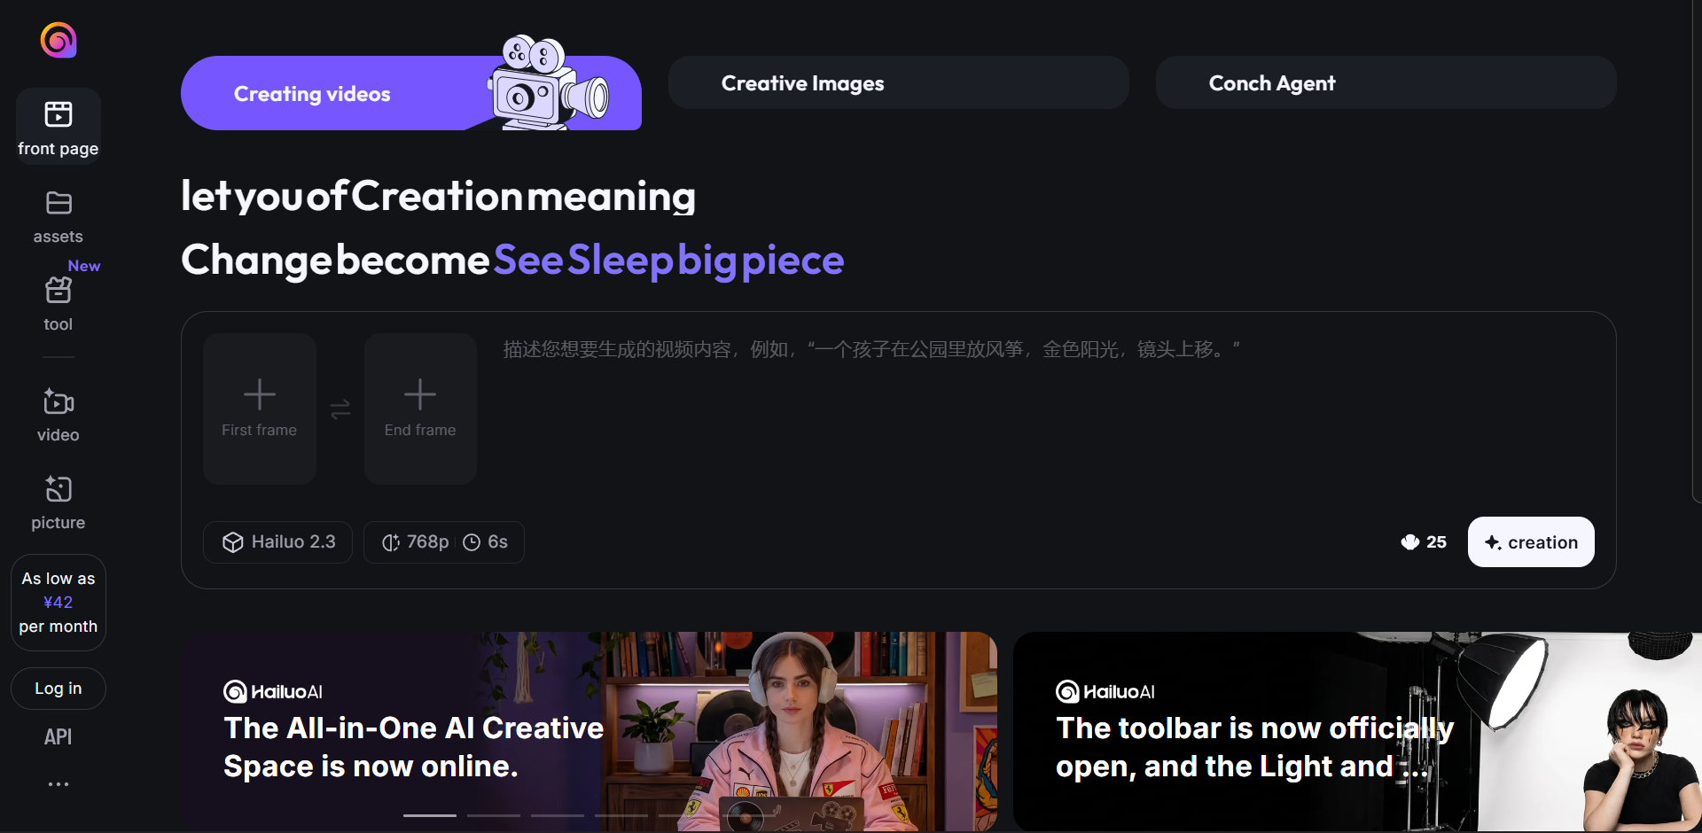This screenshot has height=833, width=1702.
Task: Click the credits icon showing 25
Action: click(x=1410, y=542)
